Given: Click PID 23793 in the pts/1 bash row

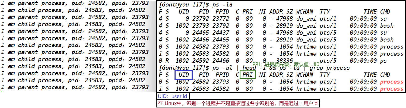Looking at the screenshot, I should tap(201, 26).
